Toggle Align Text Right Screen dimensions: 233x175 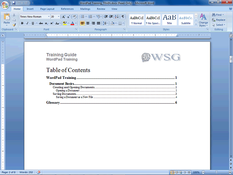pos(93,23)
